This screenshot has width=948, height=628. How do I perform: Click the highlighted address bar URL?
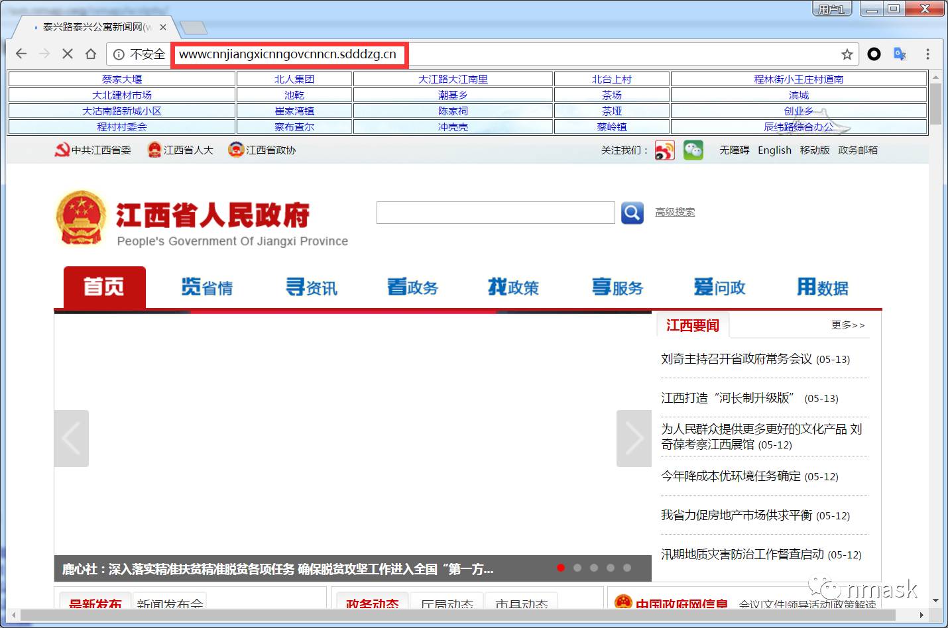[x=289, y=54]
